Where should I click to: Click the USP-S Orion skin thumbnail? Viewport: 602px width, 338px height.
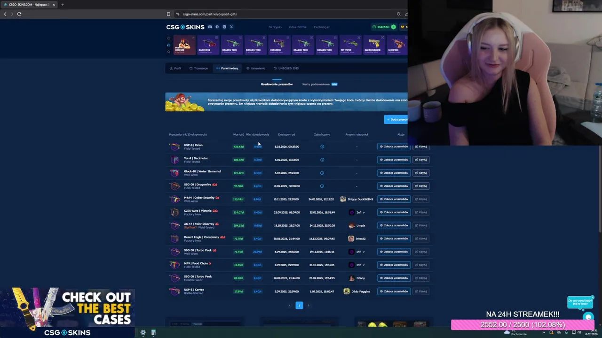[174, 146]
